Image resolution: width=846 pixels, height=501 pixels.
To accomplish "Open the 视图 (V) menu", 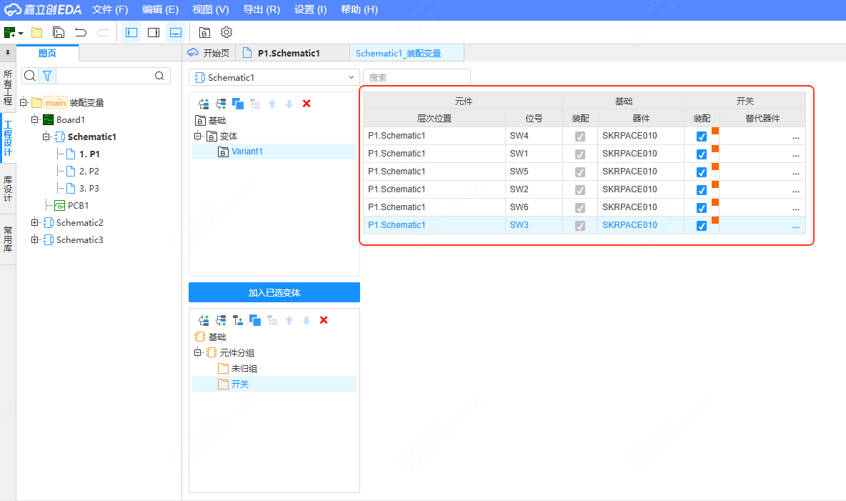I will (x=211, y=10).
